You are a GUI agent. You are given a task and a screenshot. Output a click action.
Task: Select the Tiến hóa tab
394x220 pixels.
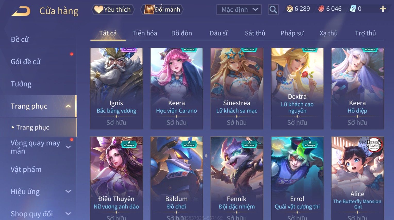pos(145,33)
